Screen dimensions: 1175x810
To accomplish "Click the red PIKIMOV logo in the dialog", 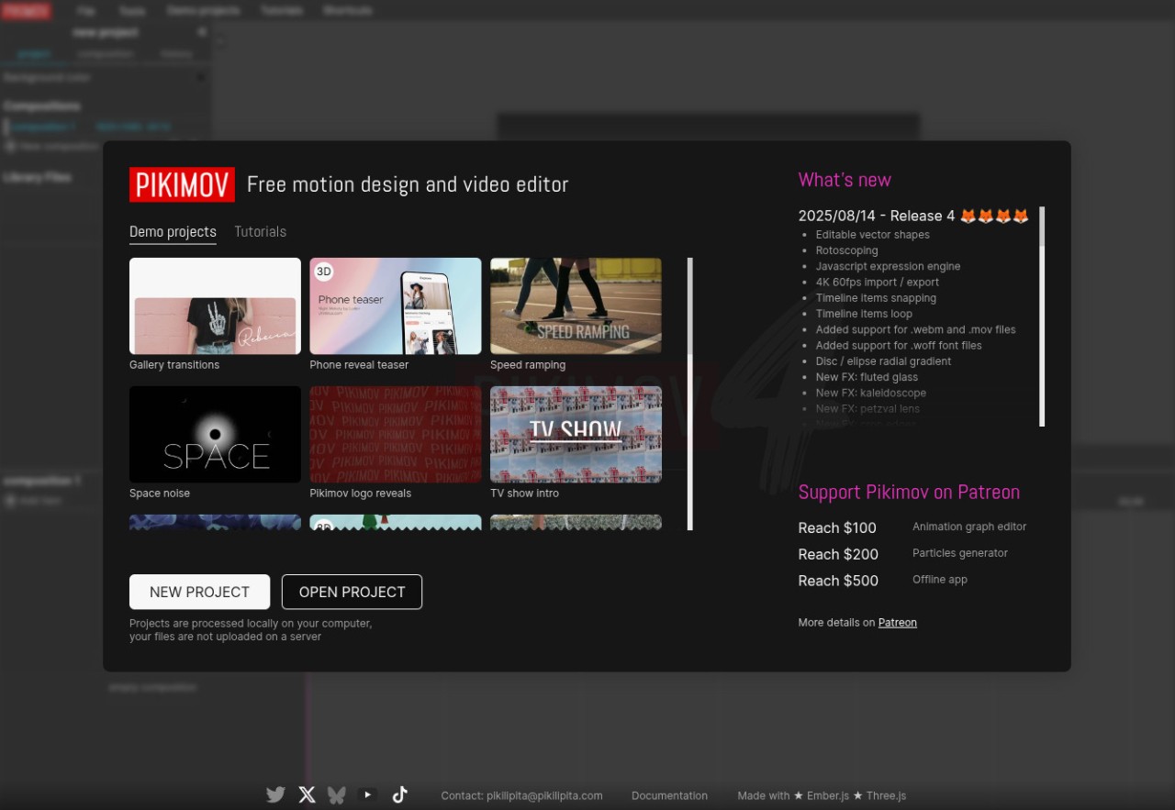I will pos(182,184).
